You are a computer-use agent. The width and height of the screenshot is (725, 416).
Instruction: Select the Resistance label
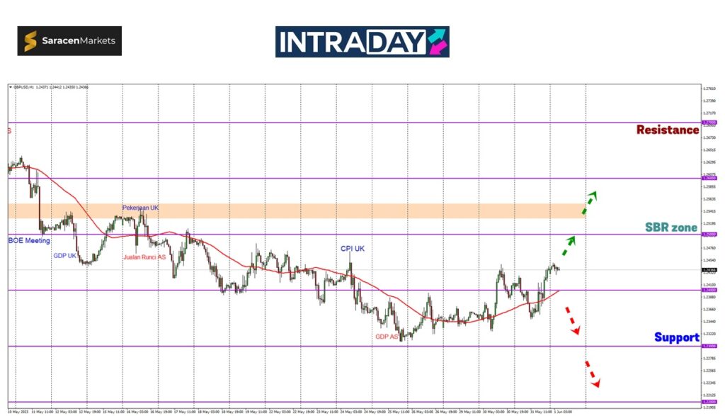(667, 130)
